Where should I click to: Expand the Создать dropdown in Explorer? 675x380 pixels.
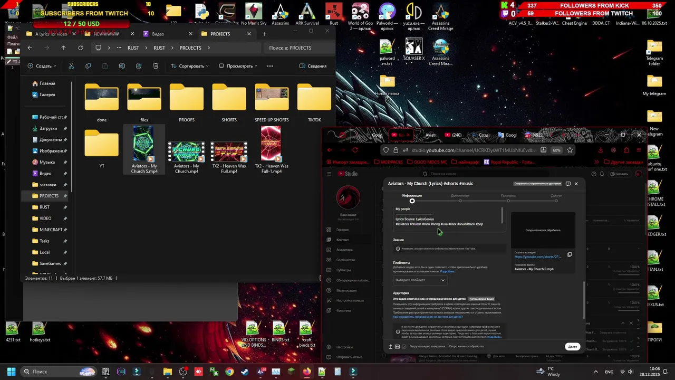click(x=42, y=66)
